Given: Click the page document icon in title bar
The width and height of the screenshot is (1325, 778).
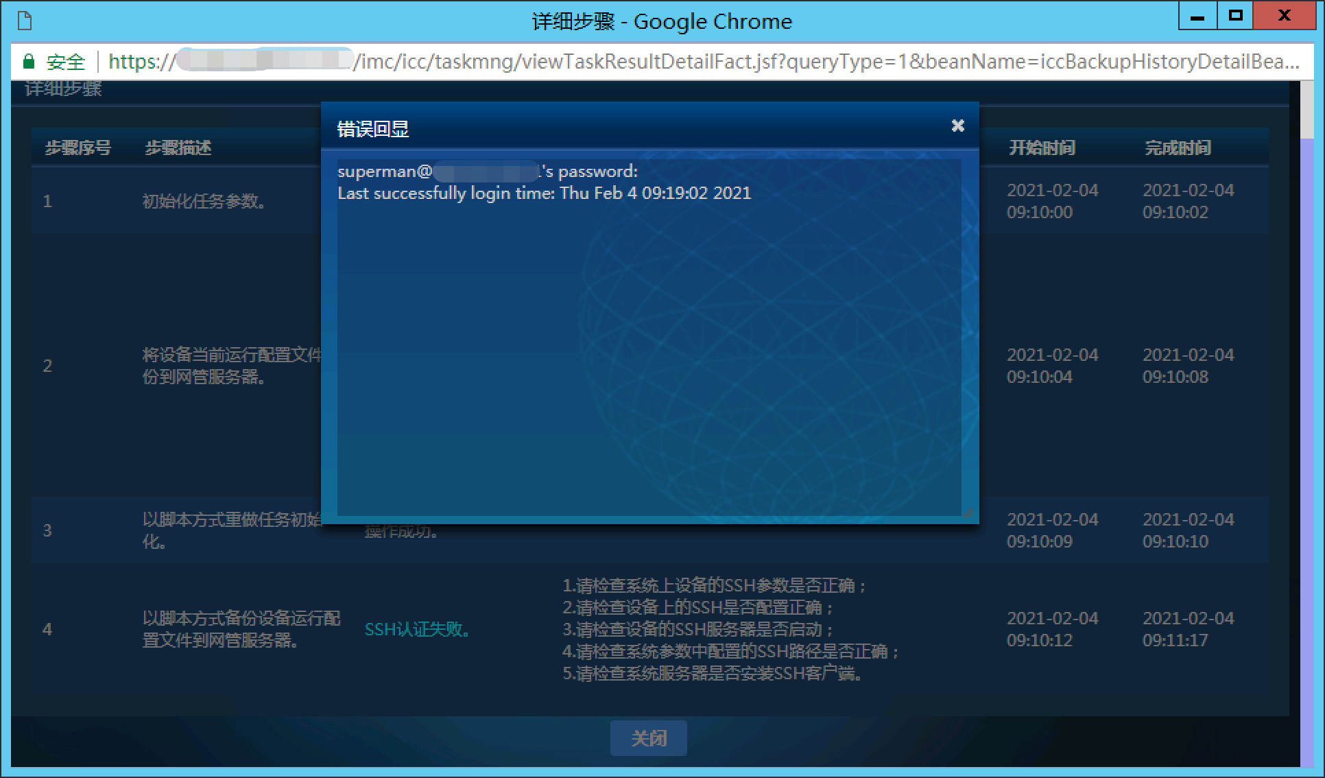Looking at the screenshot, I should [25, 21].
